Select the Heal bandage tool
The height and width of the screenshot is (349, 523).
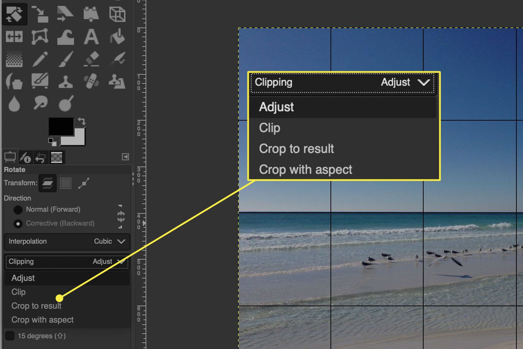click(x=91, y=82)
